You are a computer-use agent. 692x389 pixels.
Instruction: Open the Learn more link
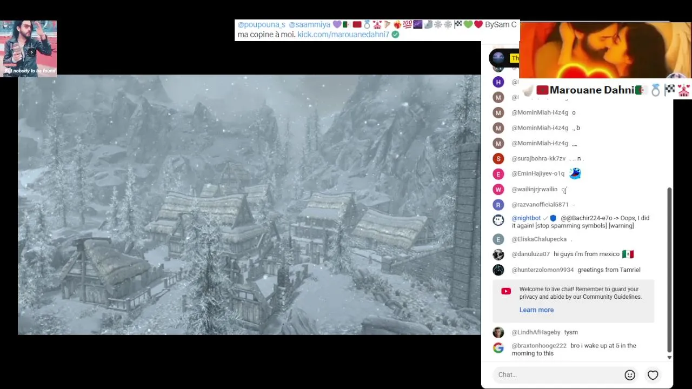[536, 310]
